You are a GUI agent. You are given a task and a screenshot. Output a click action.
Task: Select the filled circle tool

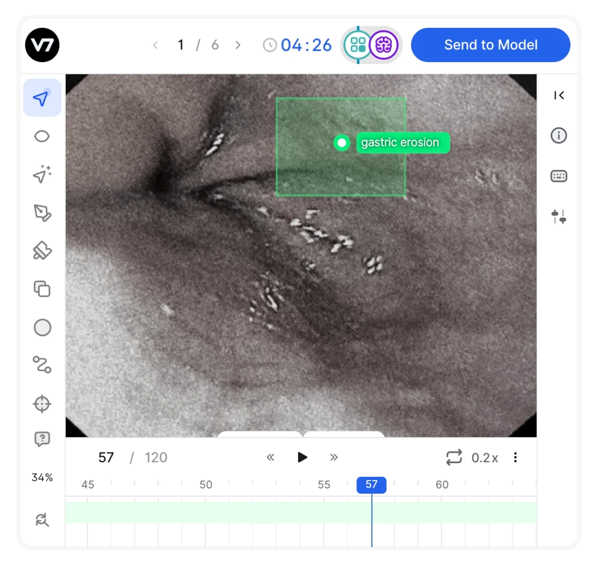[x=42, y=328]
